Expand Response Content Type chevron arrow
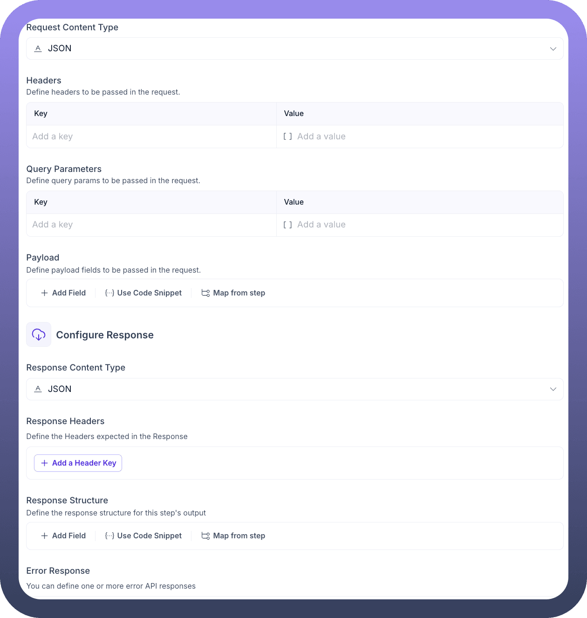The height and width of the screenshot is (618, 587). [553, 389]
